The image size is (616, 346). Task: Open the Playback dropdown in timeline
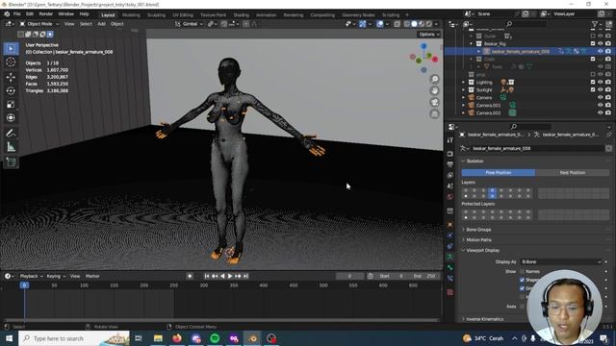31,276
